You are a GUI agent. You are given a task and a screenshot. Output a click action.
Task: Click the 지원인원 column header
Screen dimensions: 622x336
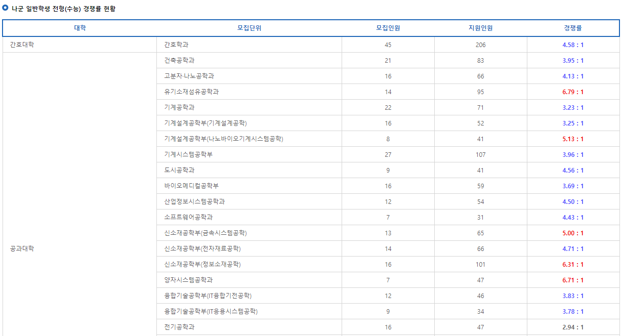(480, 28)
